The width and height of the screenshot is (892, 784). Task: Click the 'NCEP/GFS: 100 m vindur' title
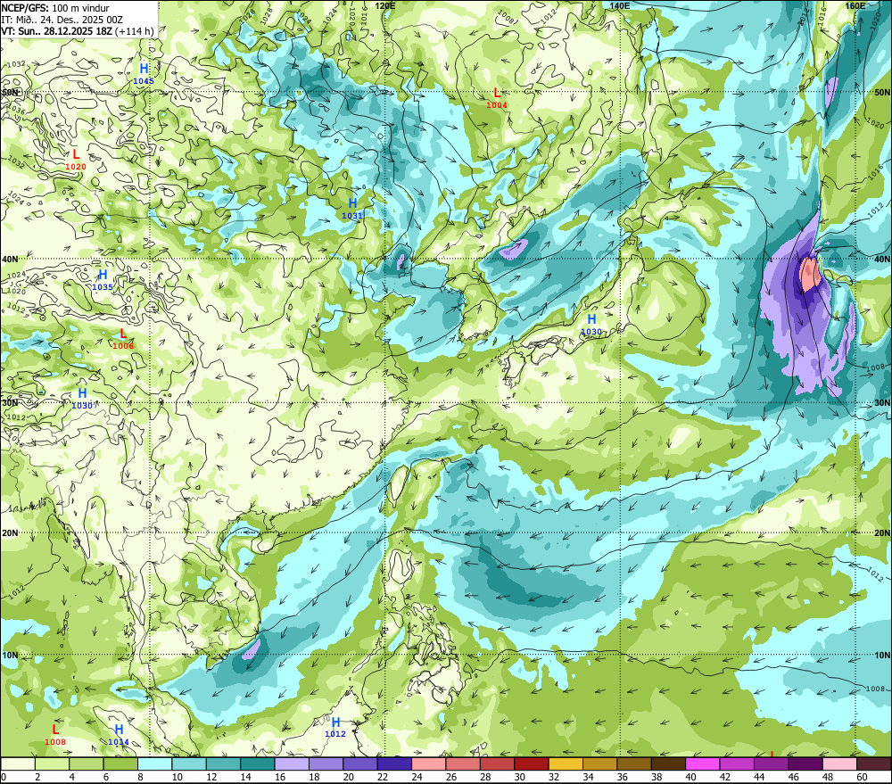(x=55, y=8)
